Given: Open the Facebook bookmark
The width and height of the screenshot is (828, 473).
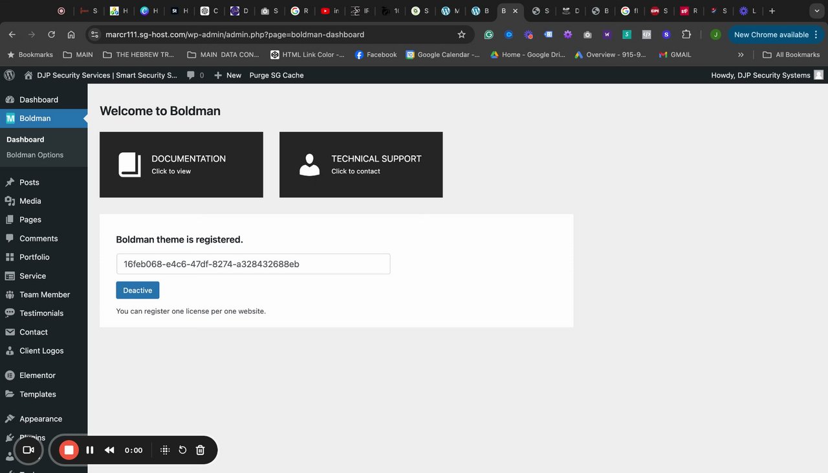Looking at the screenshot, I should [376, 55].
